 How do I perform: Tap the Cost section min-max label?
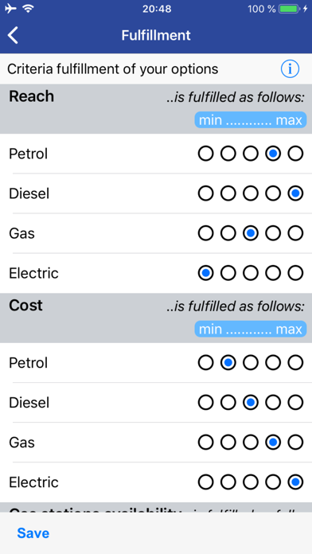[x=251, y=330]
